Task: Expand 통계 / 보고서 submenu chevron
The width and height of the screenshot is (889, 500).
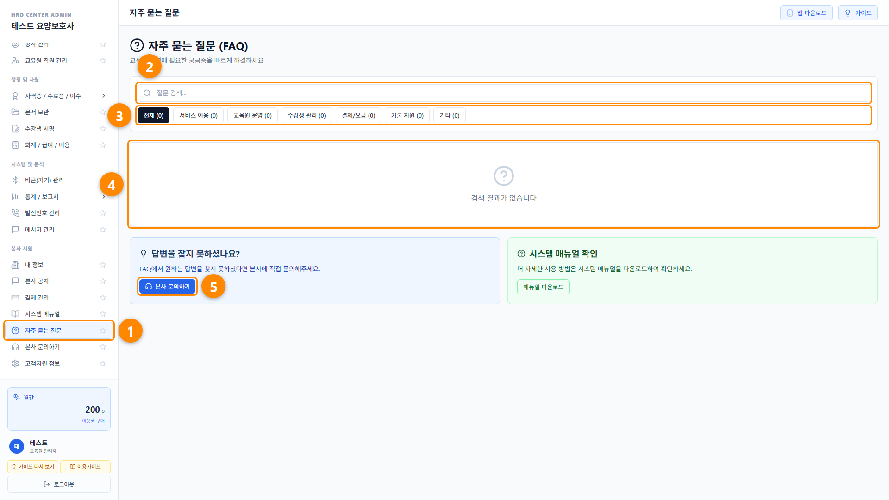Action: 103,197
